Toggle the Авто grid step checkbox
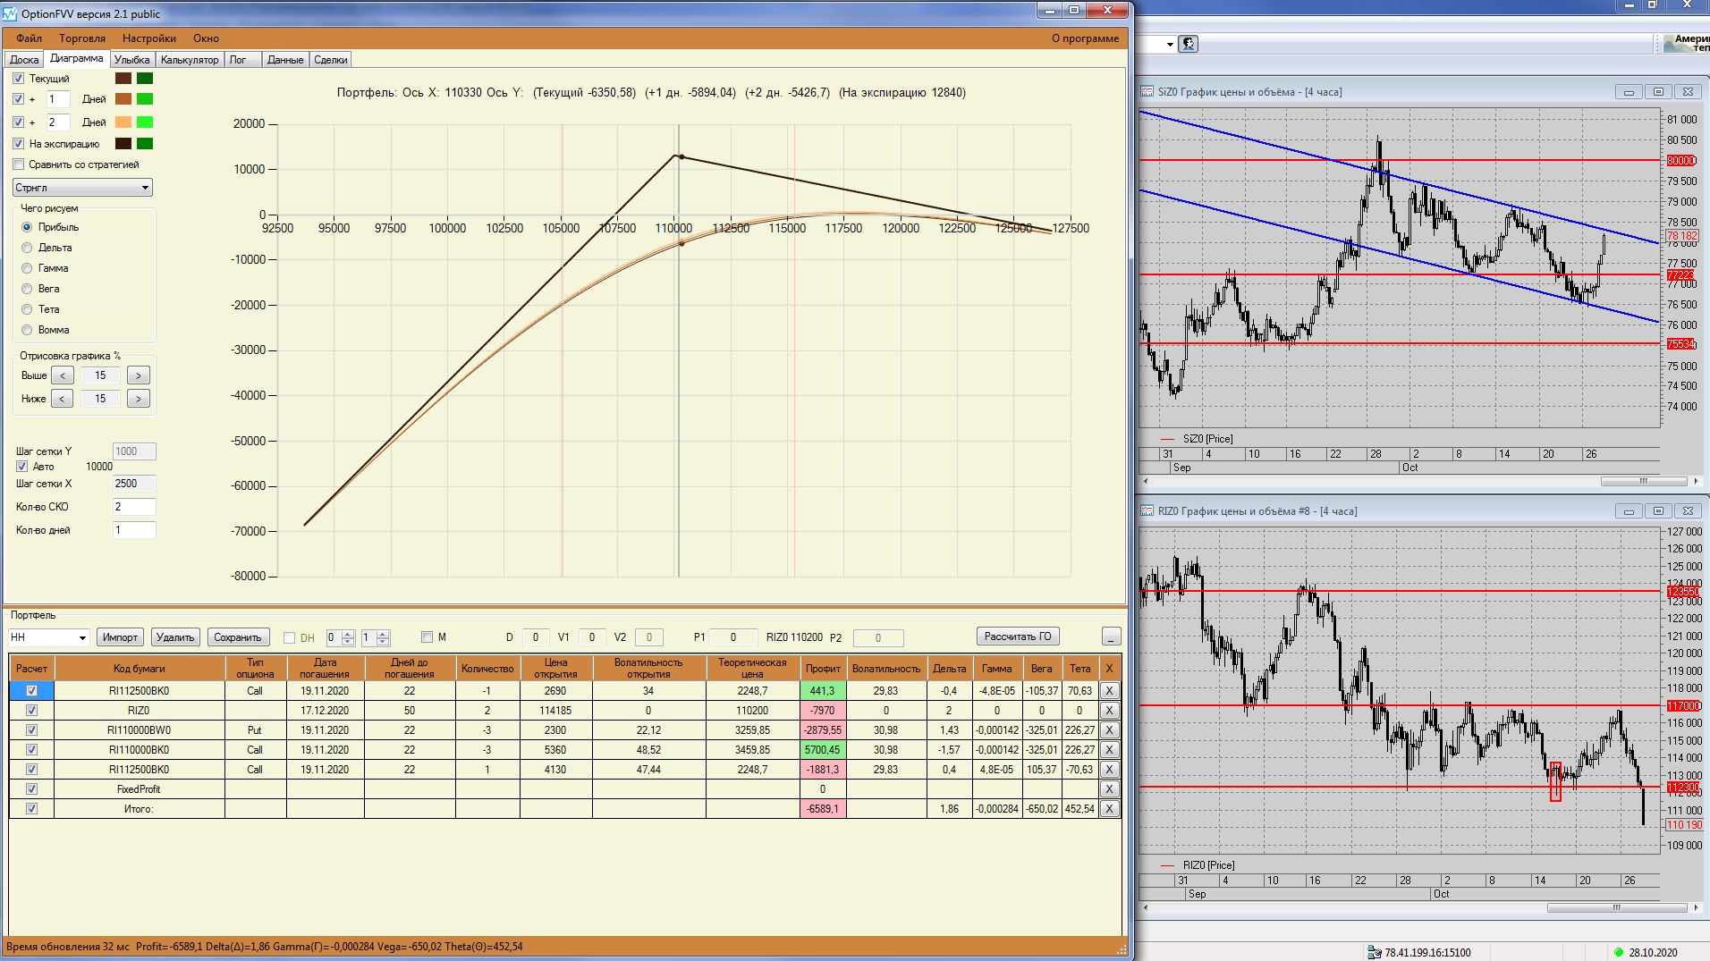This screenshot has height=961, width=1710. 22,467
